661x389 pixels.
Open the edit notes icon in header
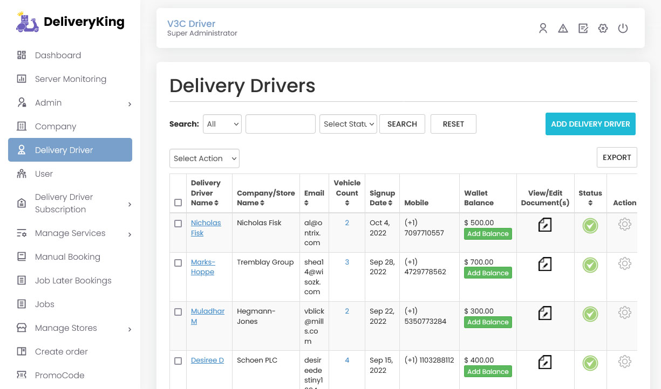pyautogui.click(x=583, y=29)
